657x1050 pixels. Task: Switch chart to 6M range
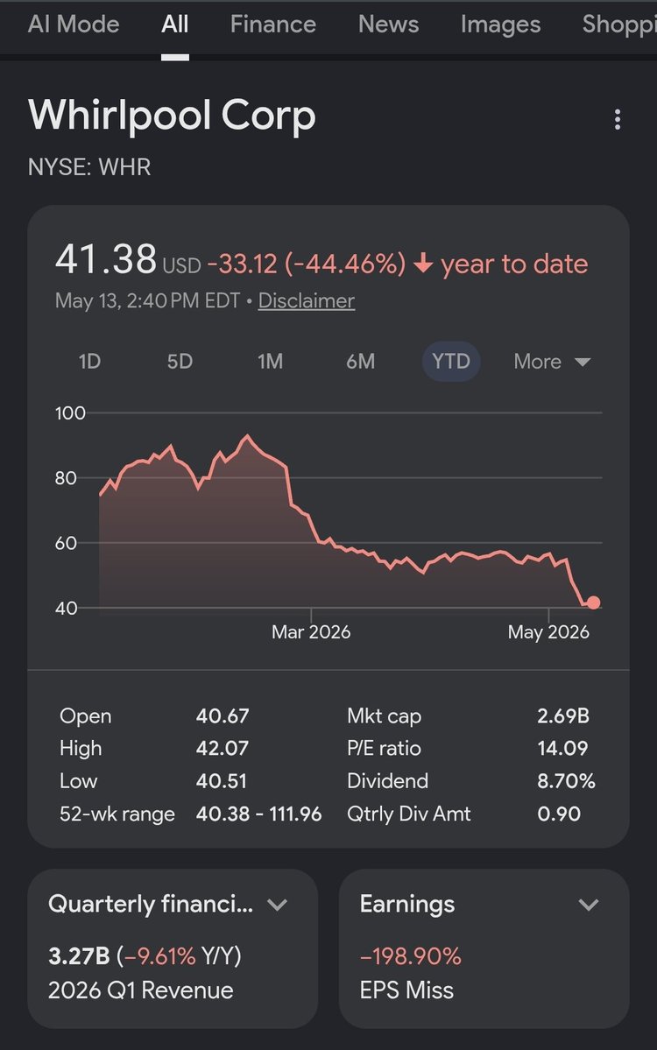360,362
